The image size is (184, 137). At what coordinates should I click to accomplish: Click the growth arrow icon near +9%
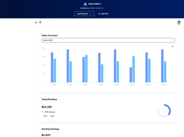point(43,112)
